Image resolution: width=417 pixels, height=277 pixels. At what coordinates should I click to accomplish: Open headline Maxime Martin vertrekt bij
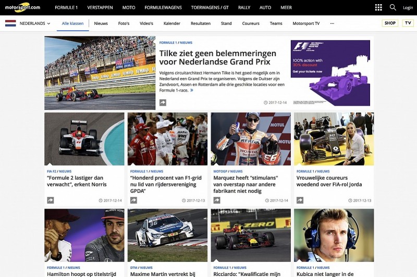163,274
